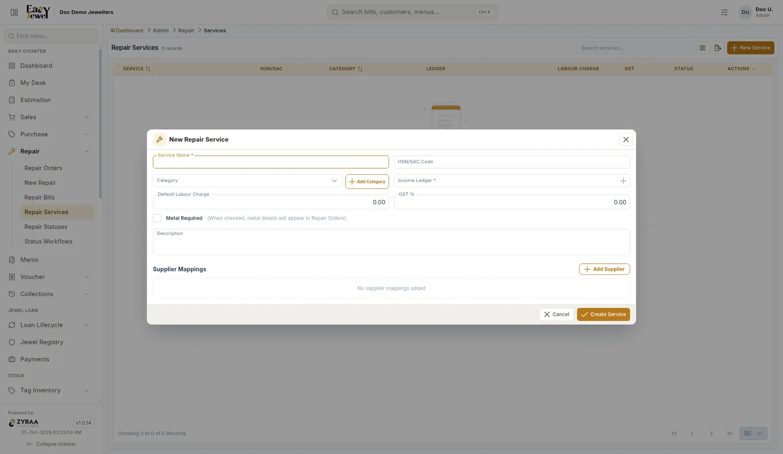The width and height of the screenshot is (783, 454).
Task: Enable the Metal Required checkbox
Action: 157,218
